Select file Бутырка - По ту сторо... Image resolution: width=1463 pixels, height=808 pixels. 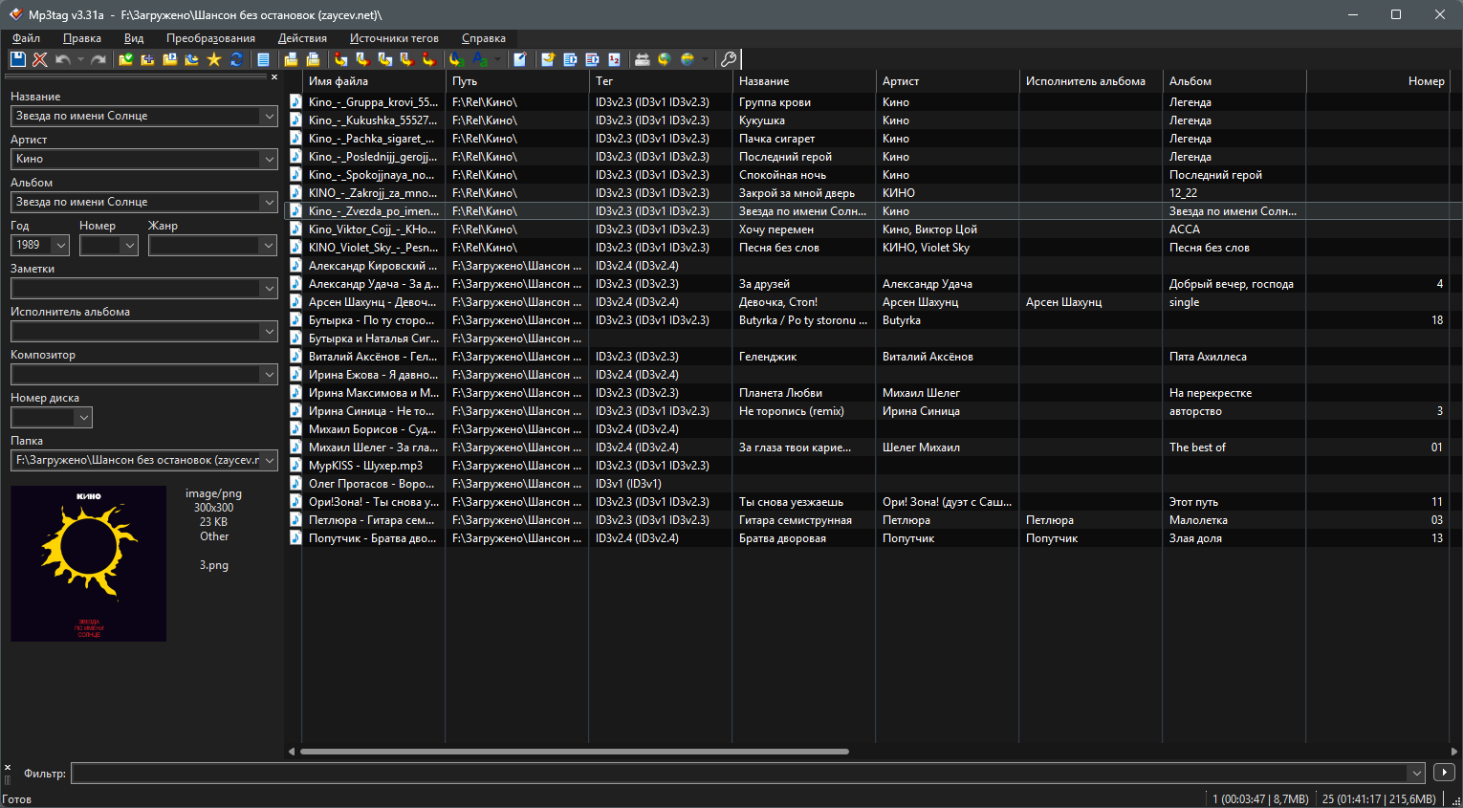pyautogui.click(x=371, y=320)
